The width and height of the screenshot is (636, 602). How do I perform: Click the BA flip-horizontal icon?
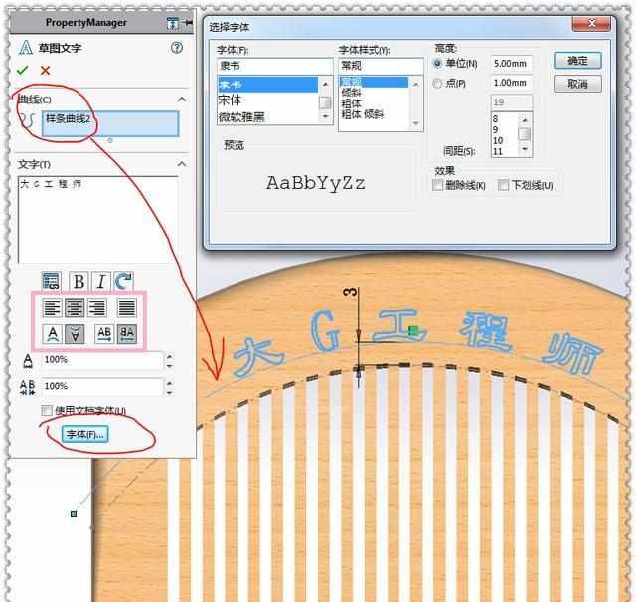tap(127, 334)
